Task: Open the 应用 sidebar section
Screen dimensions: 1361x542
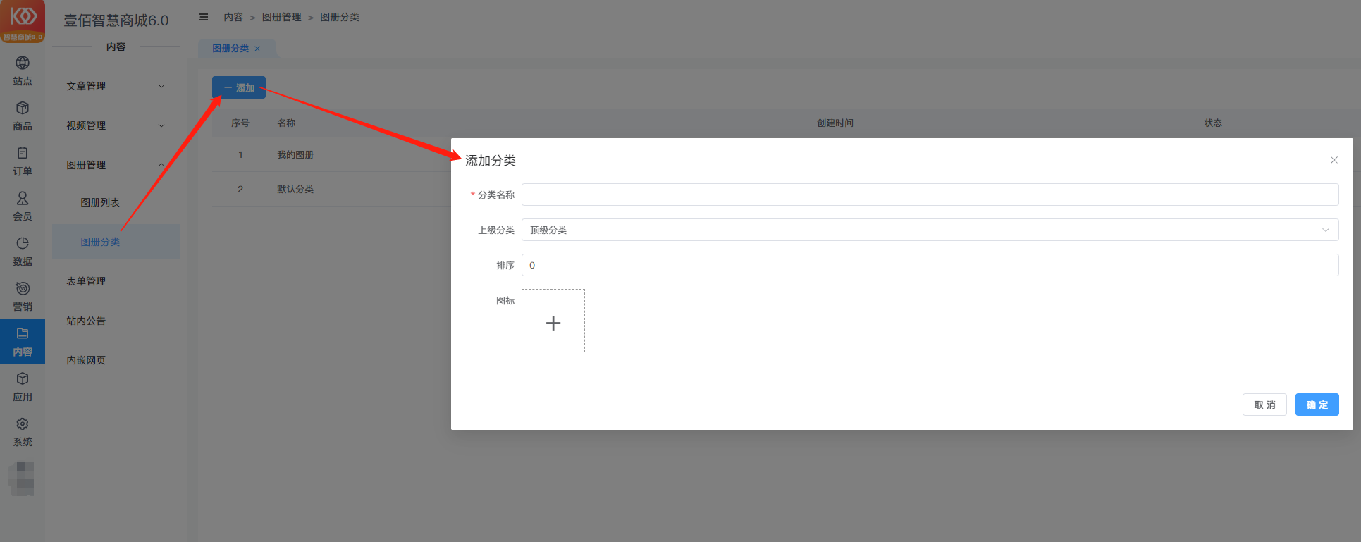Action: tap(23, 387)
